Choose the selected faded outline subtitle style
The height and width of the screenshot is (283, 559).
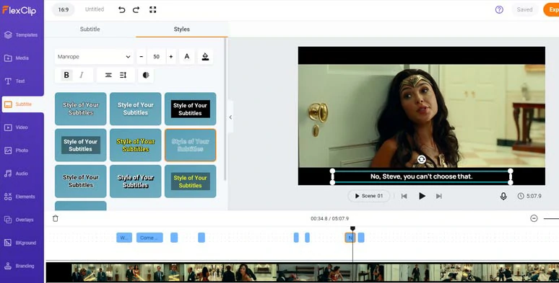point(191,145)
